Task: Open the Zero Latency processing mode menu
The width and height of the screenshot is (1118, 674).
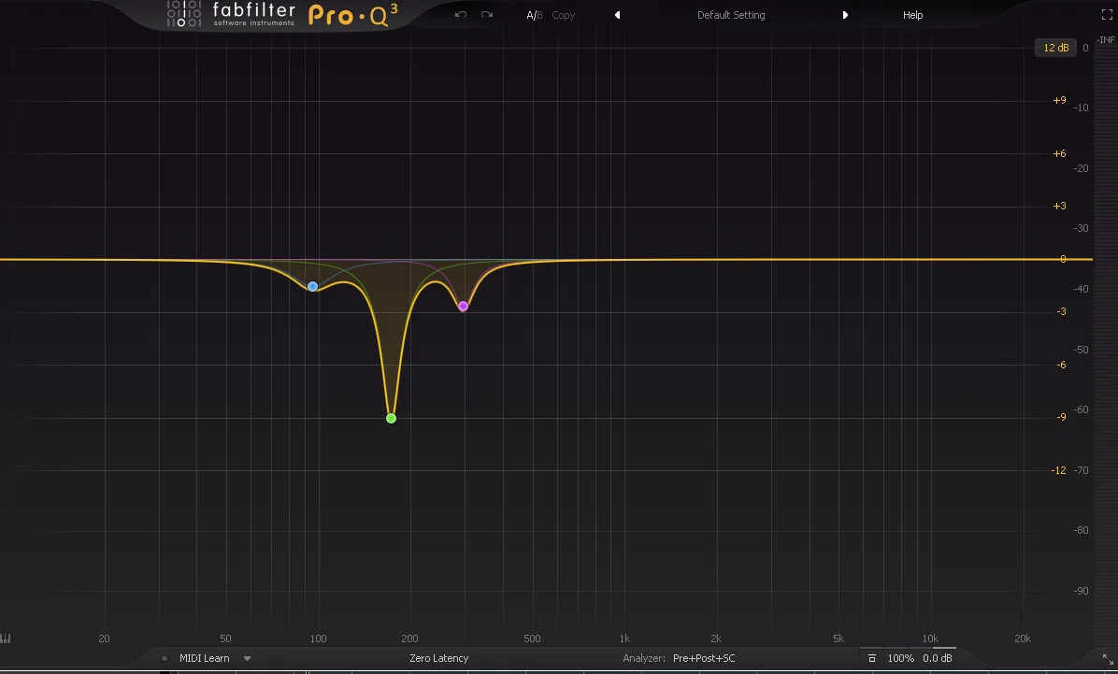Action: click(439, 658)
